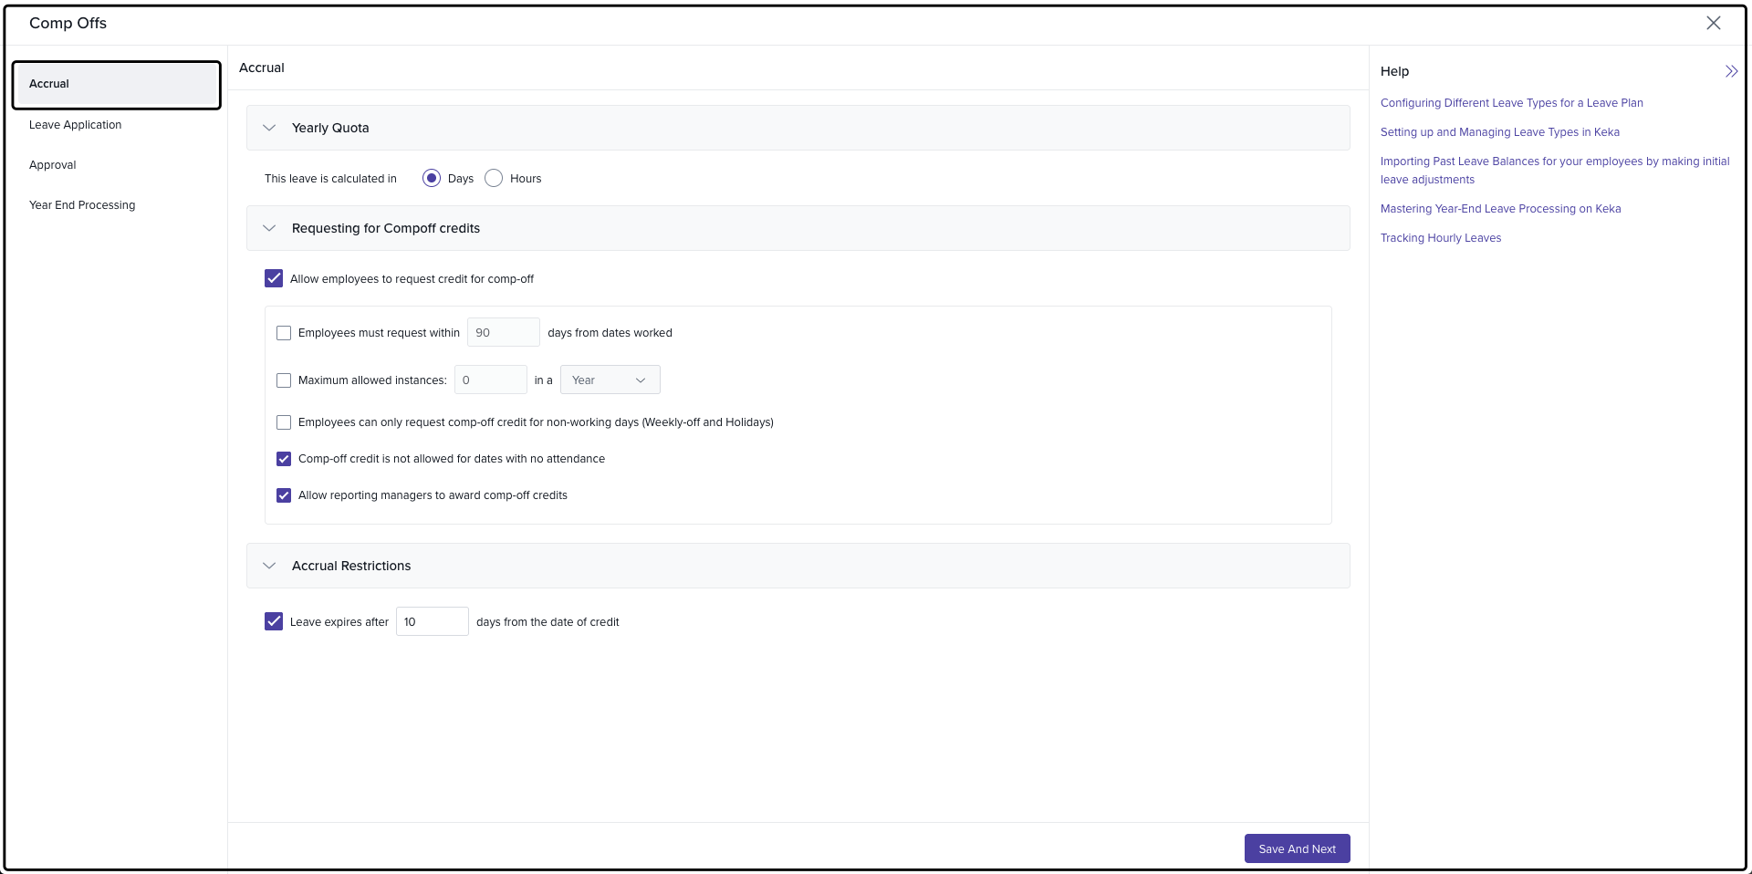This screenshot has width=1752, height=874.
Task: Open the Year End Processing tab
Action: (x=82, y=205)
